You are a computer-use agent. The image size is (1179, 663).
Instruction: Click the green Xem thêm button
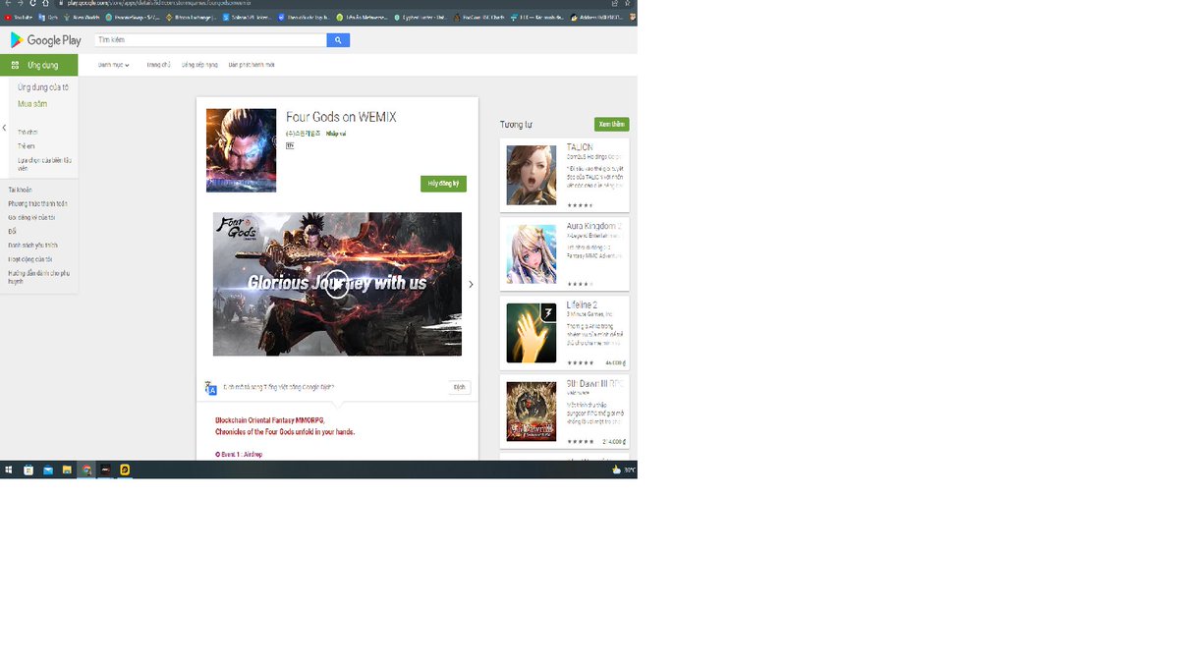[611, 125]
